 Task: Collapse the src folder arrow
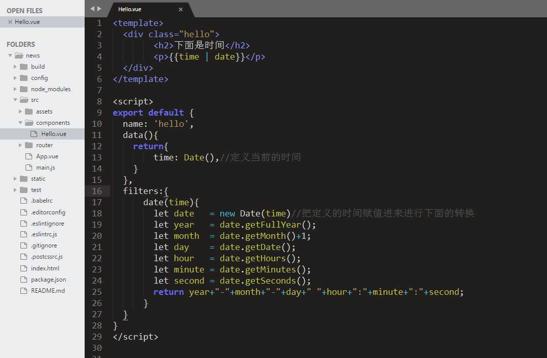coord(15,100)
